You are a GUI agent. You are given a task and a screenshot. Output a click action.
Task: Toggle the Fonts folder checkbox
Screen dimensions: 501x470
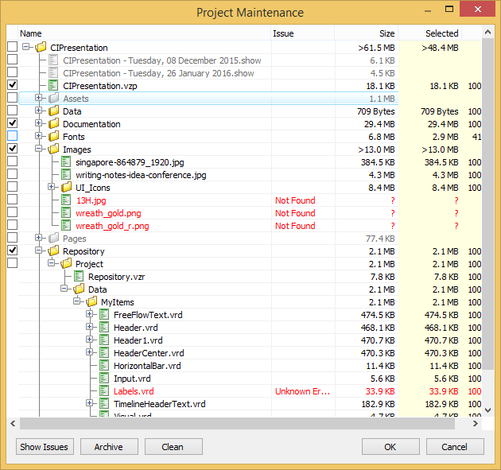click(x=12, y=137)
